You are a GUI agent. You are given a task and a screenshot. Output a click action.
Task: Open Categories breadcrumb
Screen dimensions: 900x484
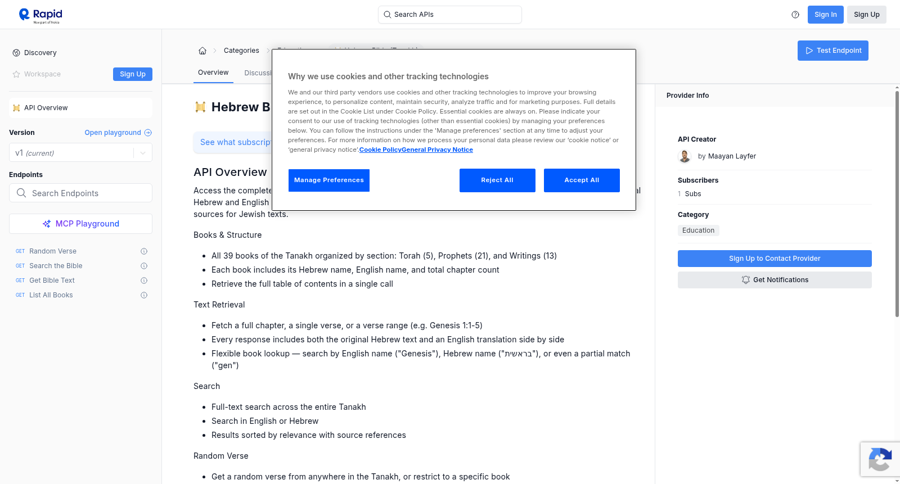point(241,51)
